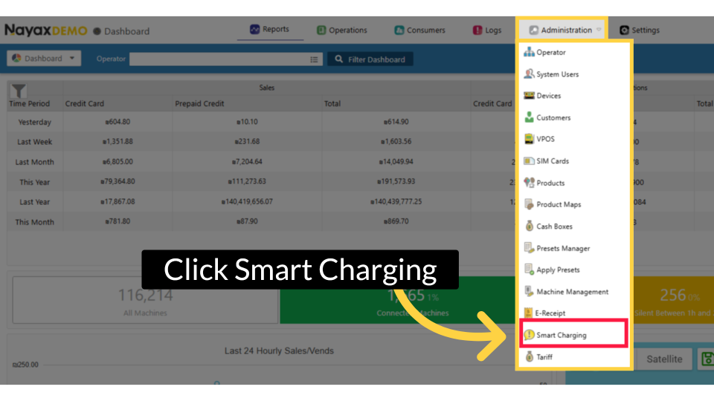Screen dimensions: 714x401
Task: Open the Consumers tab
Action: 419,30
